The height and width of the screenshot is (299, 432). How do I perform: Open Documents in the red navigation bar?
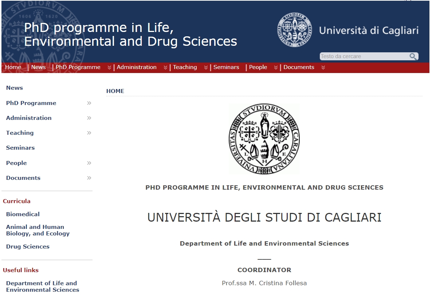(x=299, y=67)
